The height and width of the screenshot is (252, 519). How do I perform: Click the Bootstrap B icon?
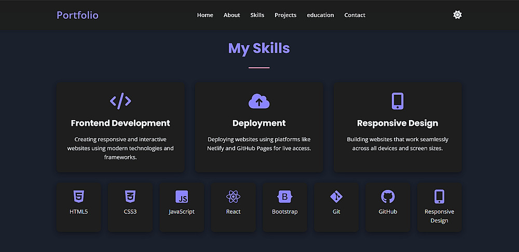coord(284,197)
